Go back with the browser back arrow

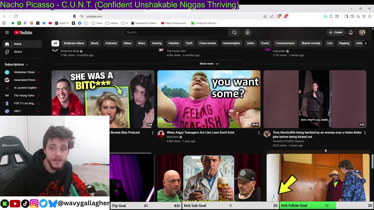tap(4, 16)
